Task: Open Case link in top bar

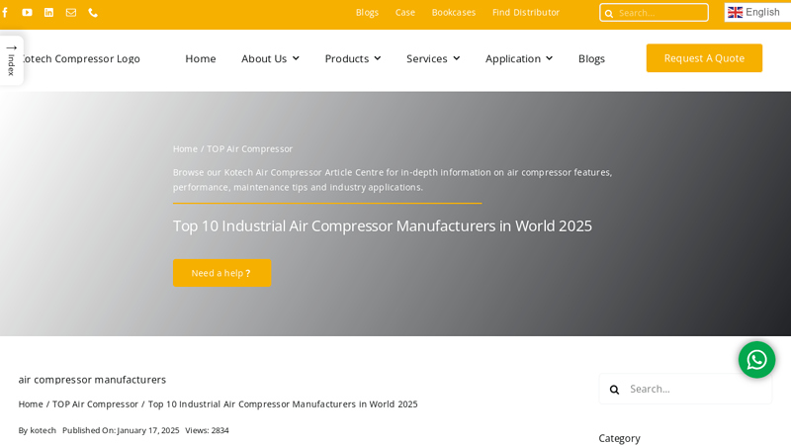Action: [405, 12]
